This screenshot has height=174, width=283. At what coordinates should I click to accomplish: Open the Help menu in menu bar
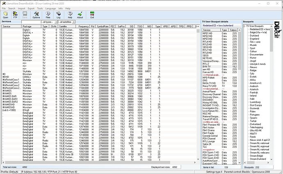(68, 9)
